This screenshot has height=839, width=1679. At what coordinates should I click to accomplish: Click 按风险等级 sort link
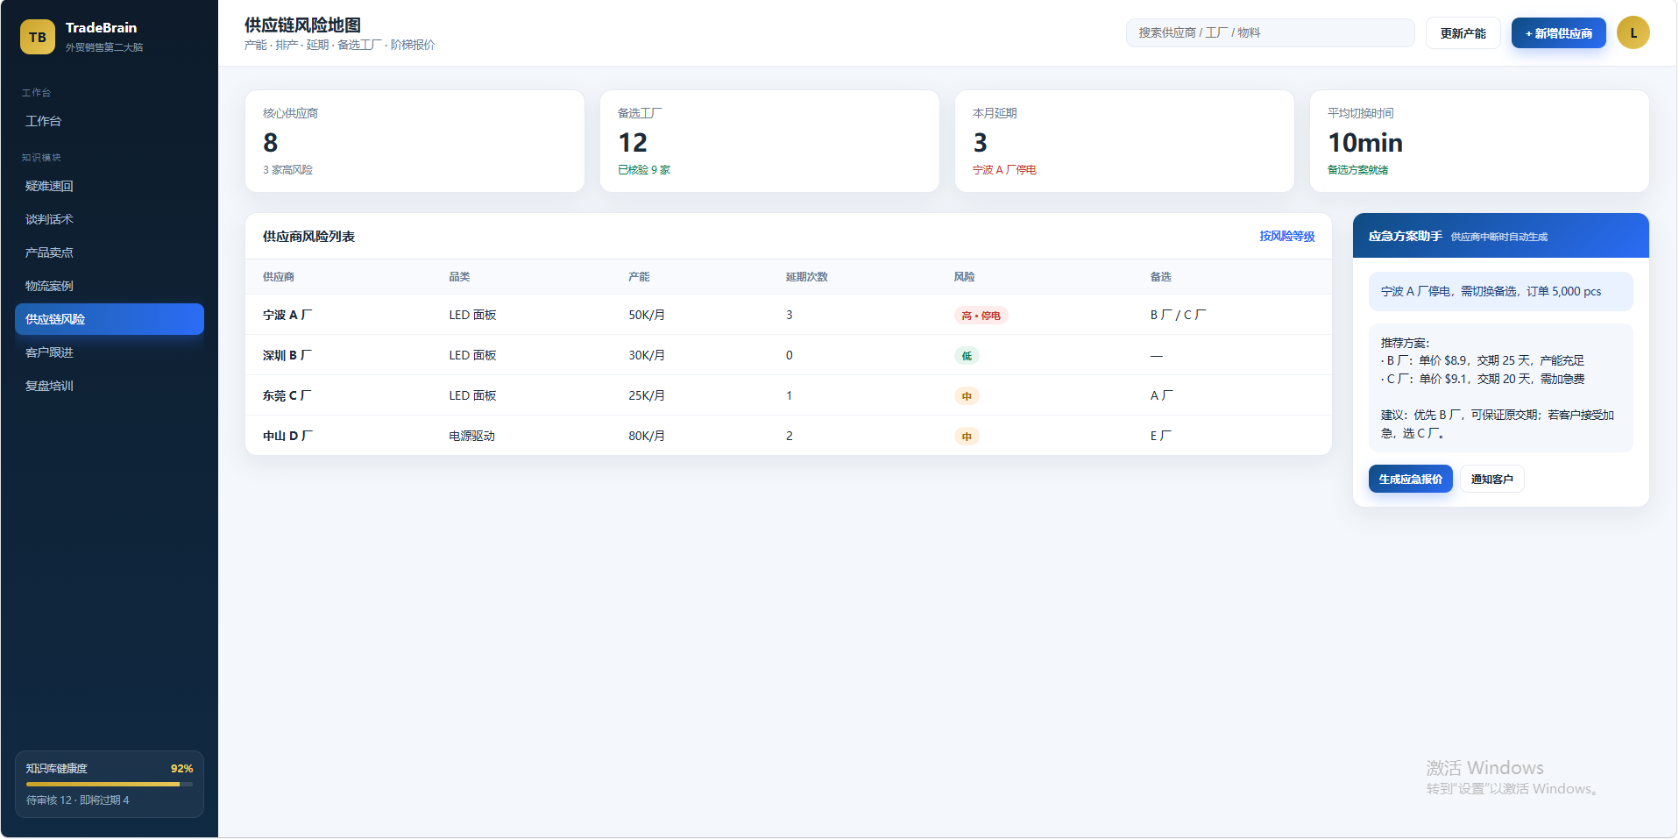[1286, 236]
